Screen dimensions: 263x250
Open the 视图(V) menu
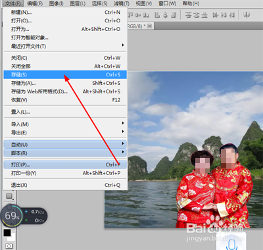pyautogui.click(x=144, y=3)
